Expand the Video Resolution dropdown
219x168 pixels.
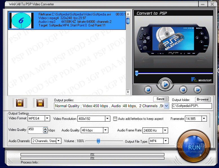click(108, 119)
